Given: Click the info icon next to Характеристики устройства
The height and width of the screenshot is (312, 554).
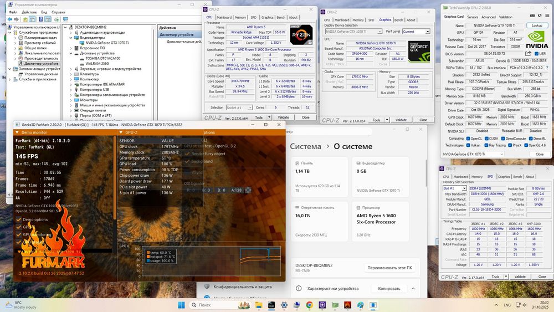Looking at the screenshot, I should pyautogui.click(x=299, y=288).
